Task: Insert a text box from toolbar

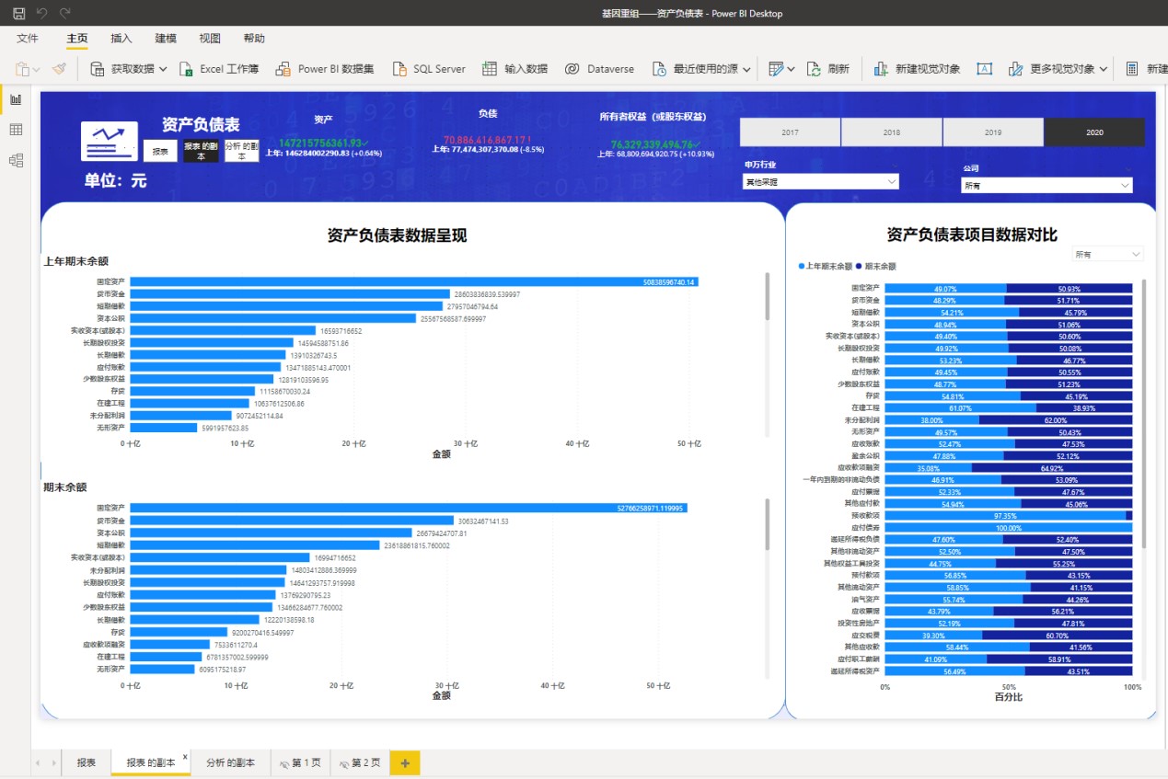Action: point(984,69)
